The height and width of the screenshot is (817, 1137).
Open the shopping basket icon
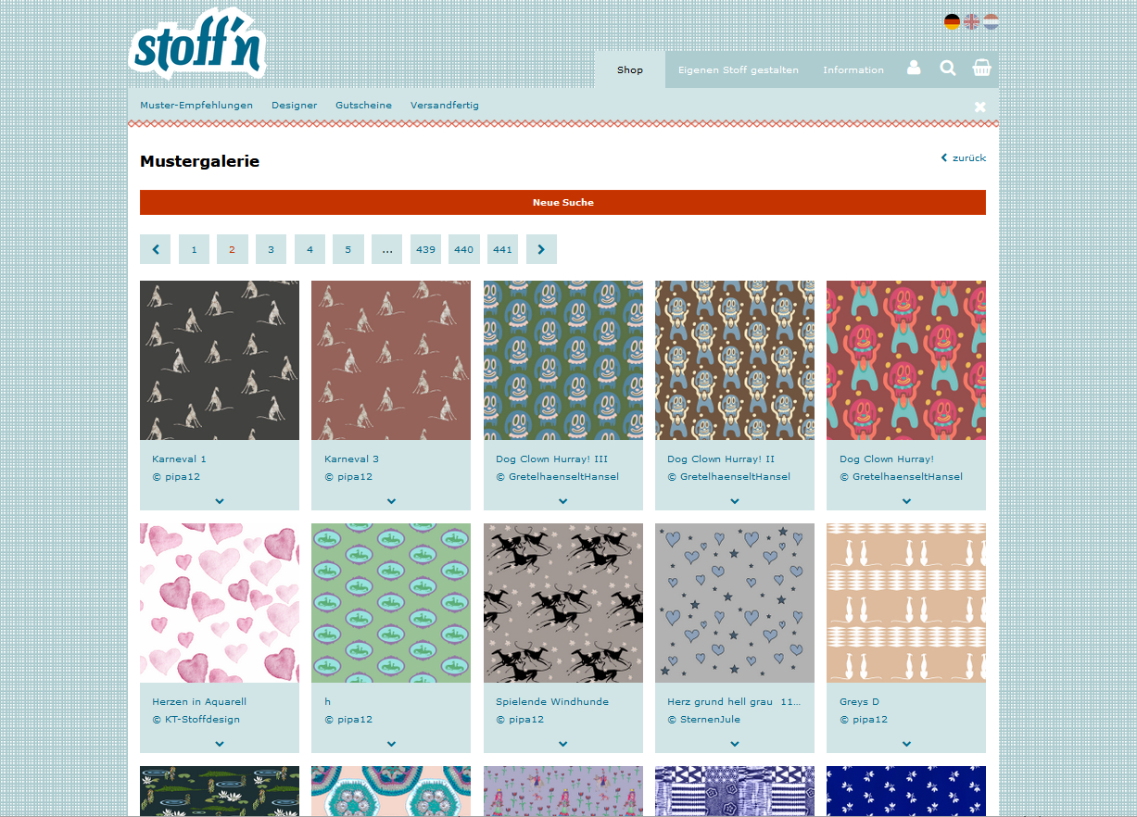981,69
